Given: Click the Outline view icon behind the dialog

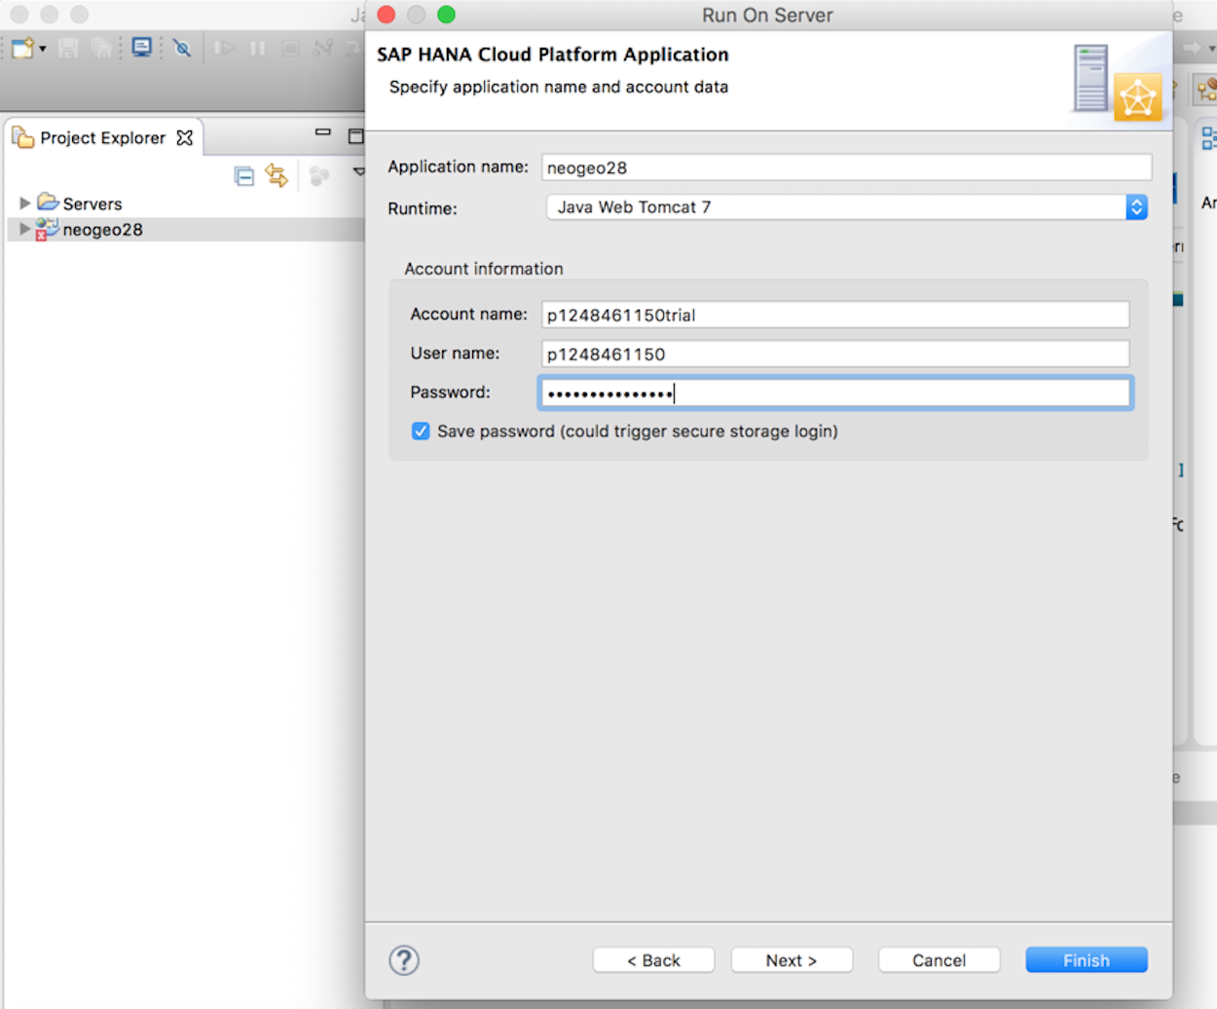Looking at the screenshot, I should (1209, 138).
